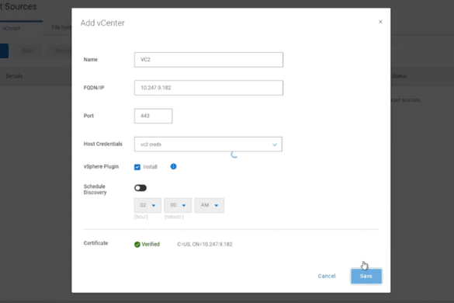Close the Add vCenter dialog

[380, 22]
